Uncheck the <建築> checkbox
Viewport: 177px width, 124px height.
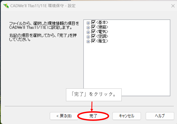pyautogui.click(x=93, y=27)
